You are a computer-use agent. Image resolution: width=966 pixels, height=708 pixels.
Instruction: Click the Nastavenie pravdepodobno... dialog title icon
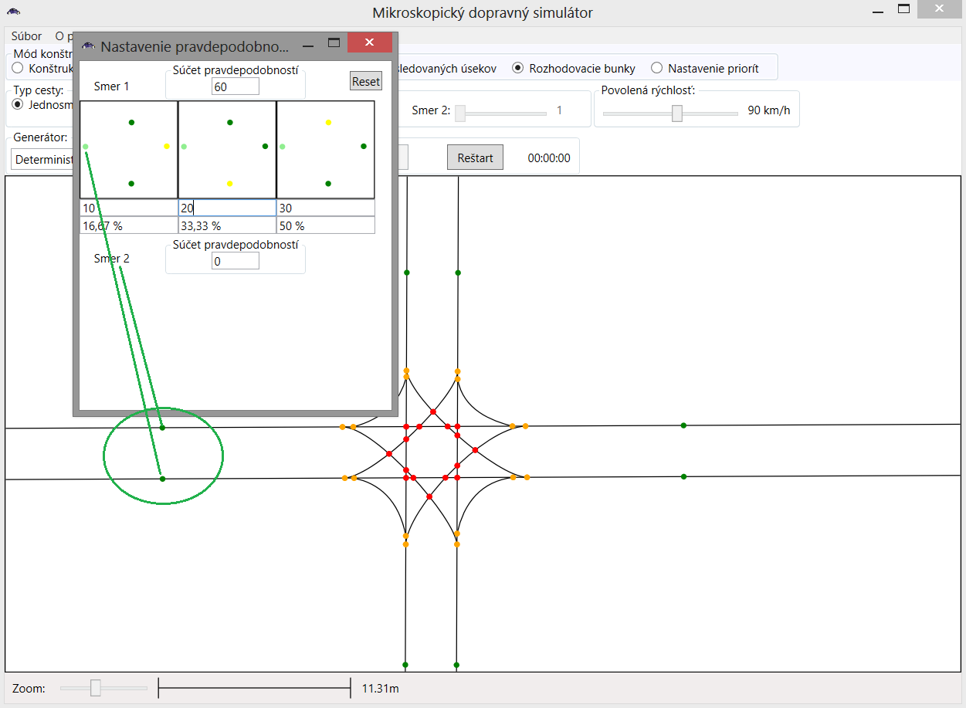tap(88, 46)
